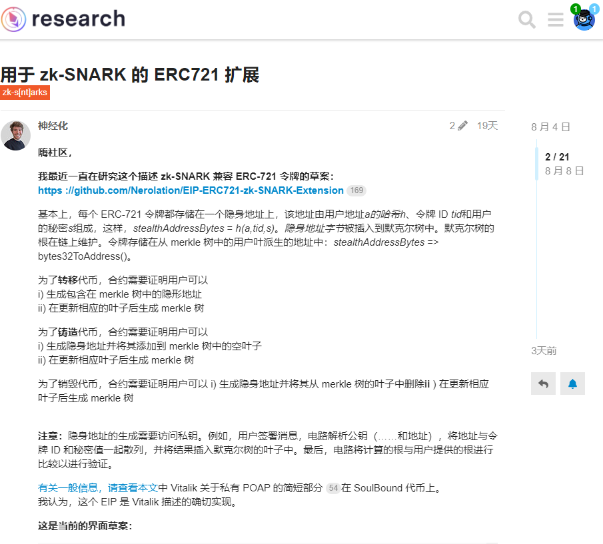Screen dimensions: 603x544
Task: Click the pencil edit history icon
Action: [x=462, y=126]
